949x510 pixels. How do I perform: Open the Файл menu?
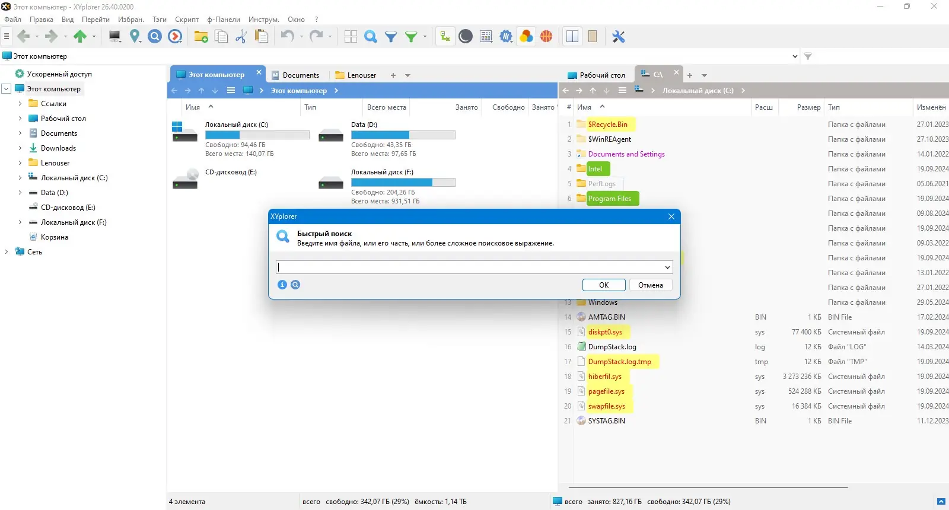(x=13, y=20)
